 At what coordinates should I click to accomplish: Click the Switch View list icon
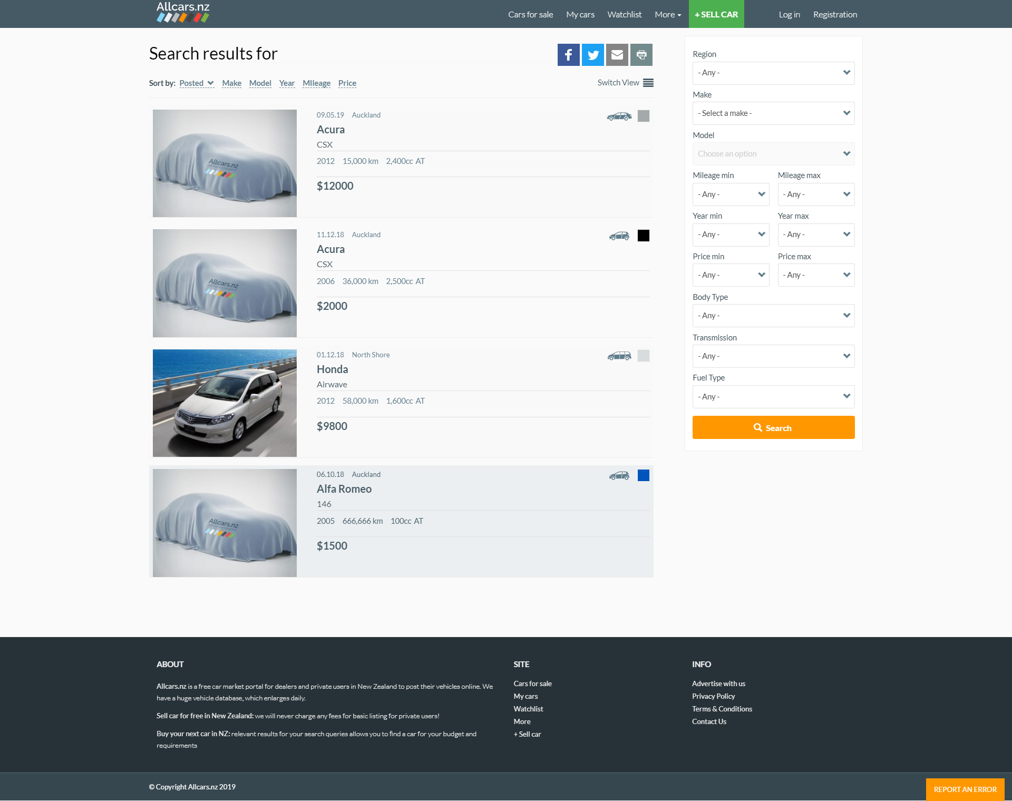(x=648, y=83)
